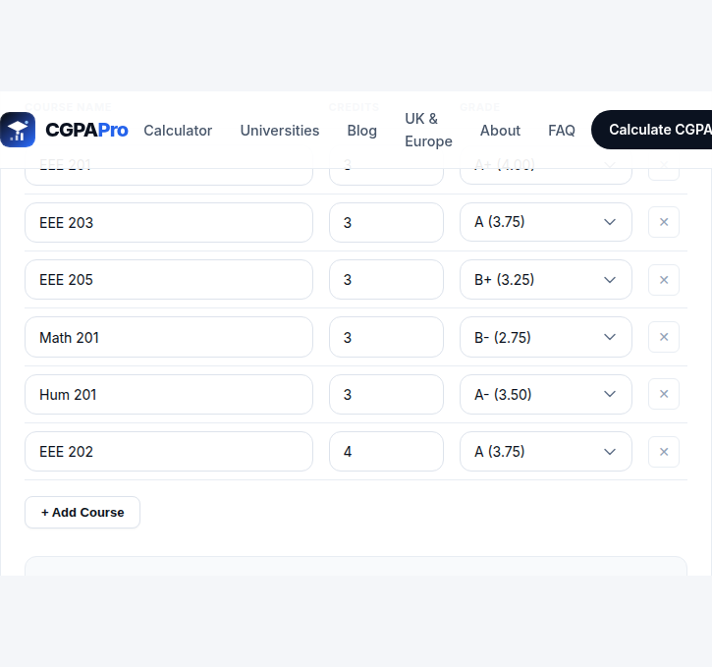Focus the credits field for Hum 201
The height and width of the screenshot is (667, 712).
(x=386, y=394)
